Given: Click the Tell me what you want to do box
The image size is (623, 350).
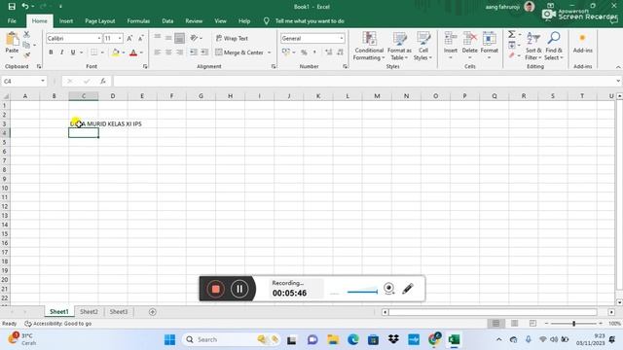Looking at the screenshot, I should tap(310, 21).
